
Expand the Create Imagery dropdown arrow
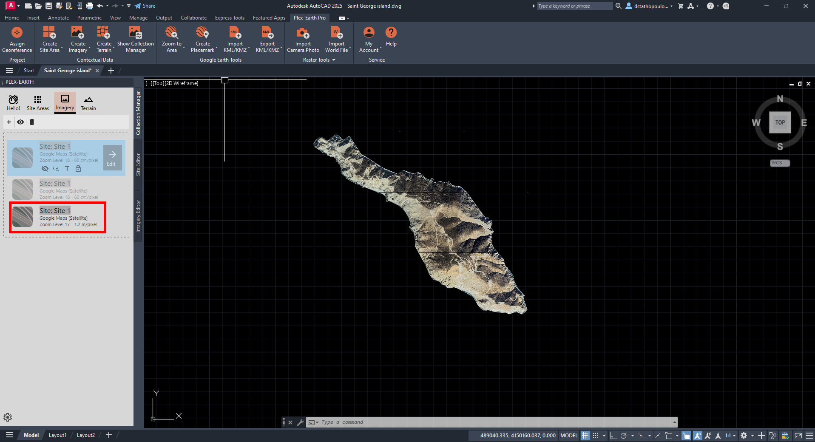tap(90, 48)
